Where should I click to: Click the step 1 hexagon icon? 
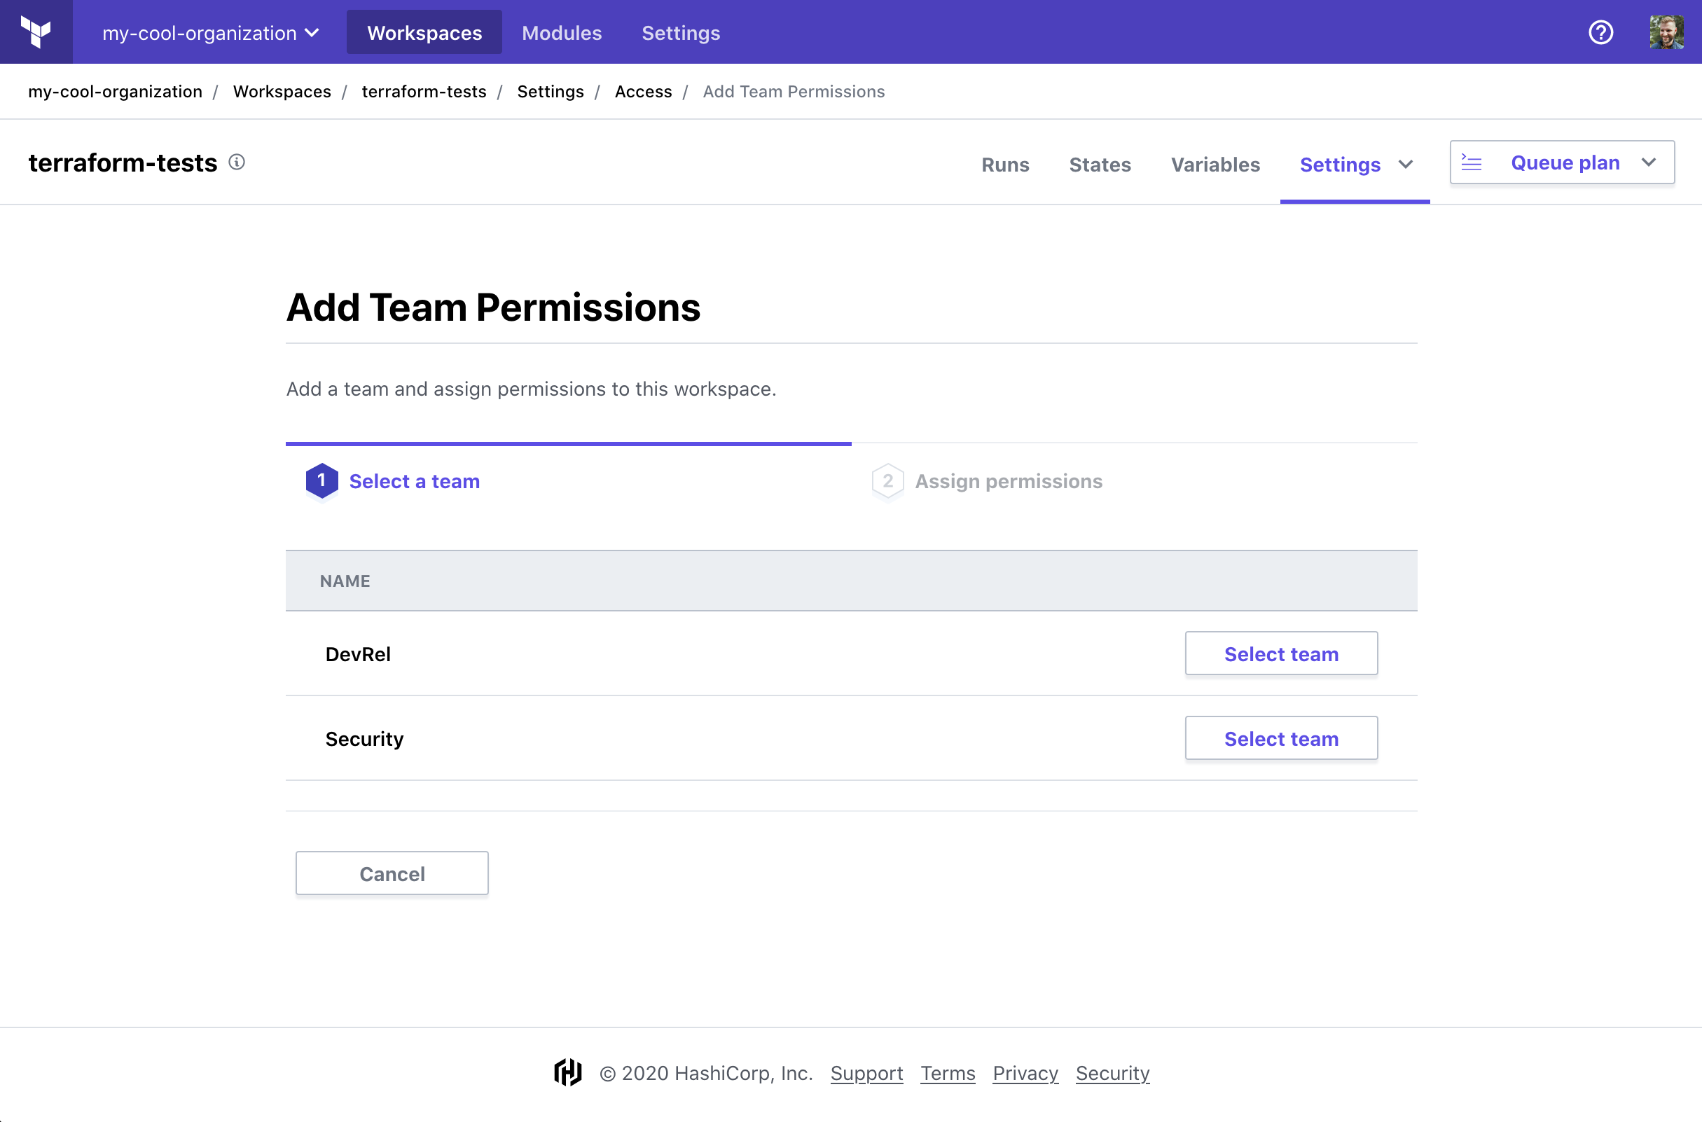point(322,481)
